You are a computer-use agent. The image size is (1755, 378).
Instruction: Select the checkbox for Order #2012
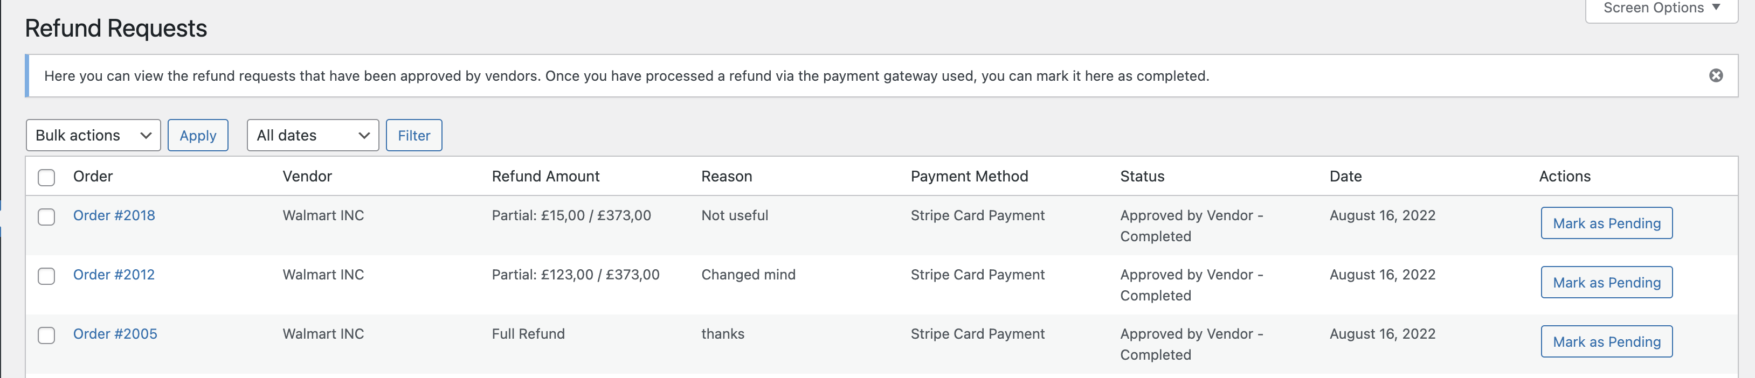click(46, 276)
